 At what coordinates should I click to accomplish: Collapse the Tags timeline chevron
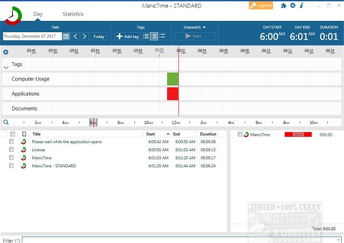6,68
